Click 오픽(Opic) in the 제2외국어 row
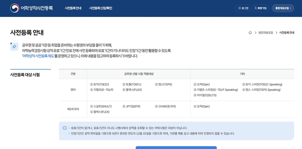This screenshot has height=149, width=302. tap(202, 106)
